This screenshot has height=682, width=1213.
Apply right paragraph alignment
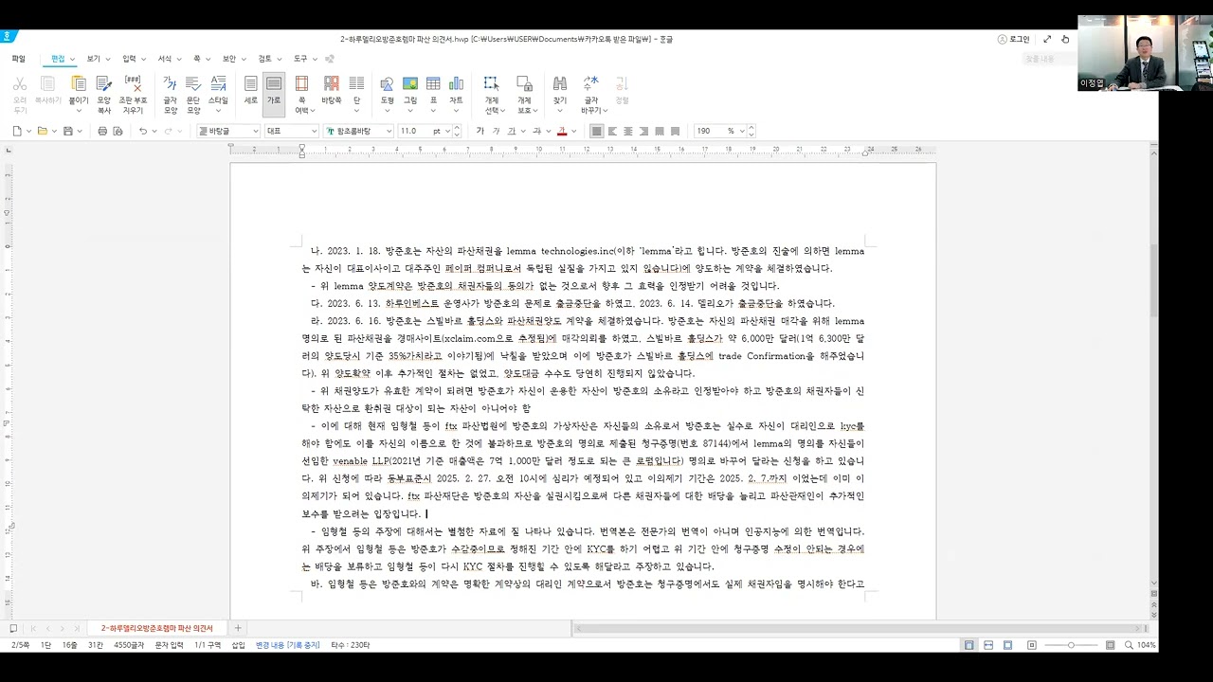tap(643, 131)
